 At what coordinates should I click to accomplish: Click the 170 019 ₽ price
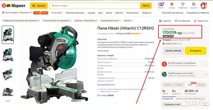point(170,33)
